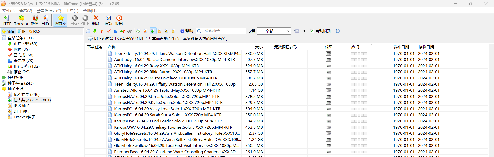This screenshot has width=494, height=157.
Task: Click the 制作 make-torrent toolbar icon
Action: [46, 20]
